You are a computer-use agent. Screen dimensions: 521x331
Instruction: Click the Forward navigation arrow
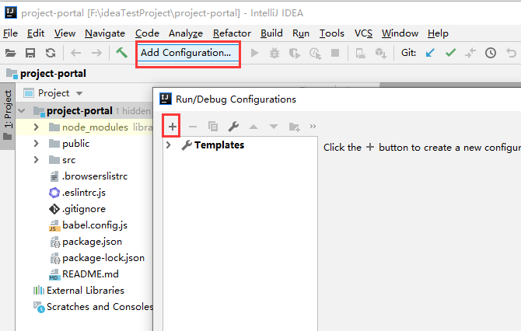(96, 53)
